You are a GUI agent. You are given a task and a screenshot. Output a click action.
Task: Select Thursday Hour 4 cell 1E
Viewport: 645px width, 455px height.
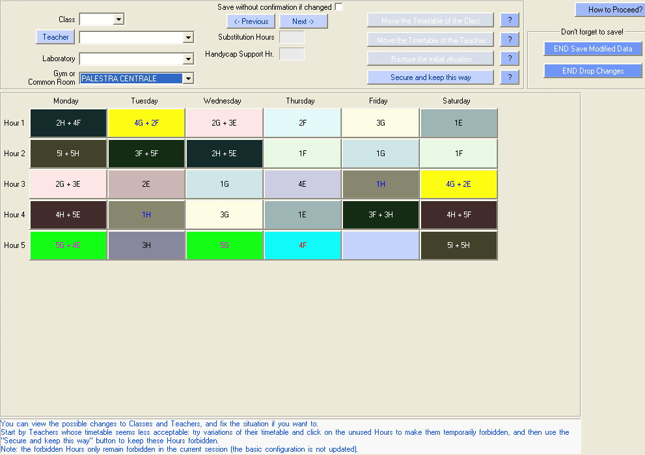pos(303,214)
